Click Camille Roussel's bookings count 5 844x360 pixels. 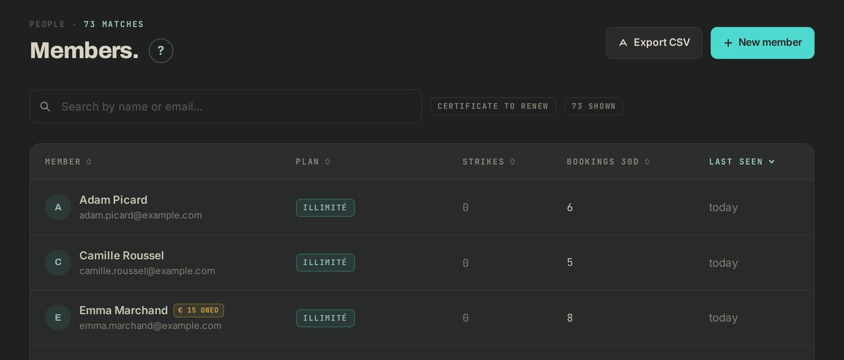point(570,262)
